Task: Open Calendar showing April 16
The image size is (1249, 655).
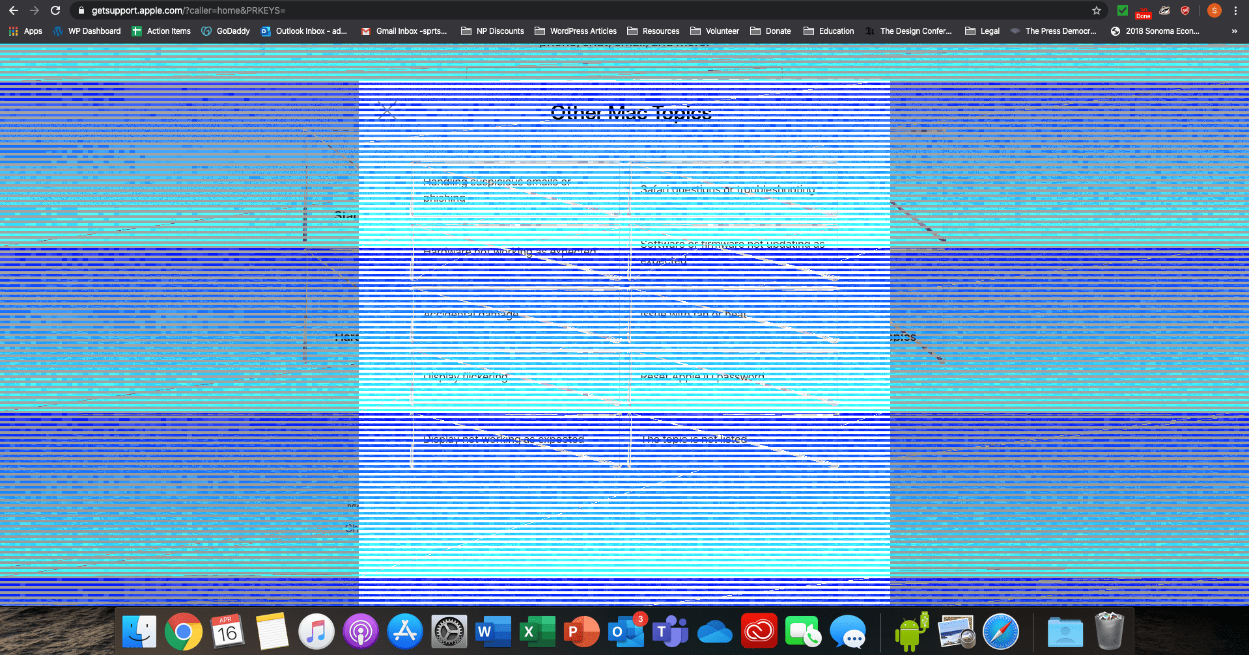Action: click(x=228, y=631)
